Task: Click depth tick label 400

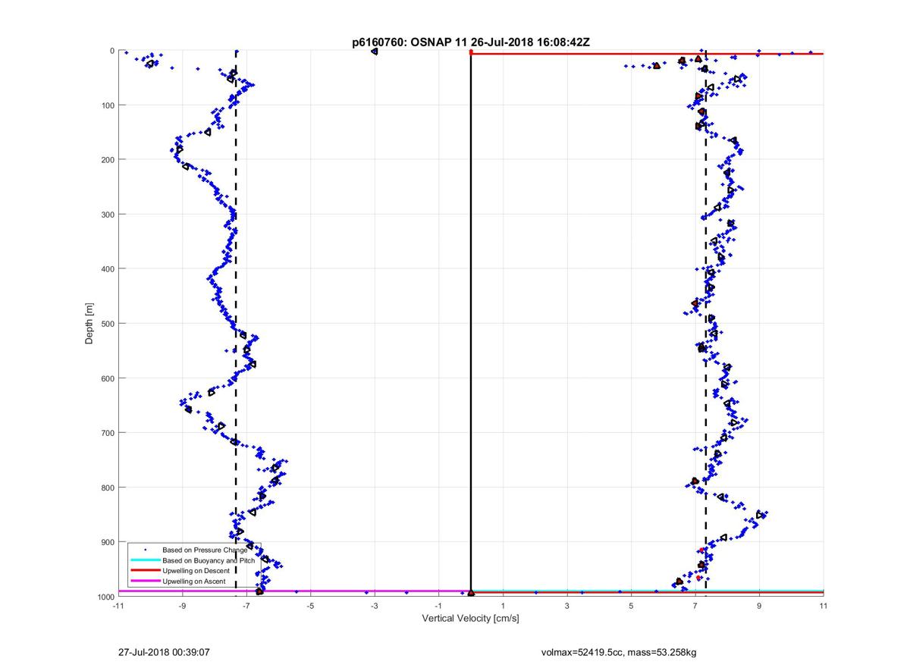Action: pos(108,269)
